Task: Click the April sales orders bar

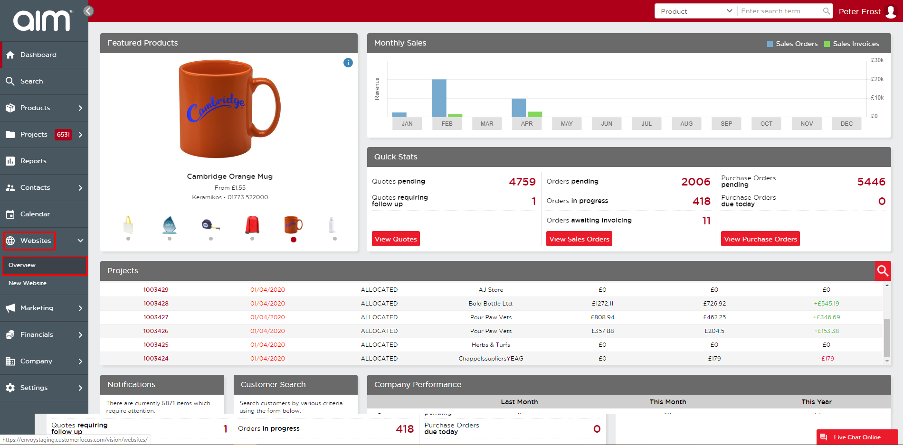Action: [519, 107]
